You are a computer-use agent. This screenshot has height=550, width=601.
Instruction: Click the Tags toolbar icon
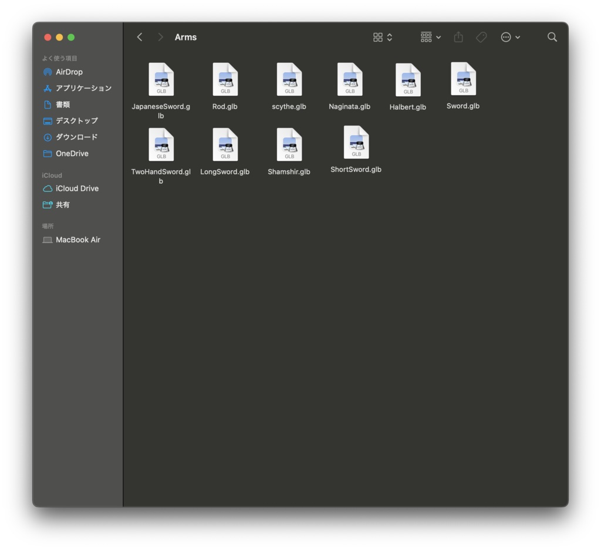click(x=481, y=37)
